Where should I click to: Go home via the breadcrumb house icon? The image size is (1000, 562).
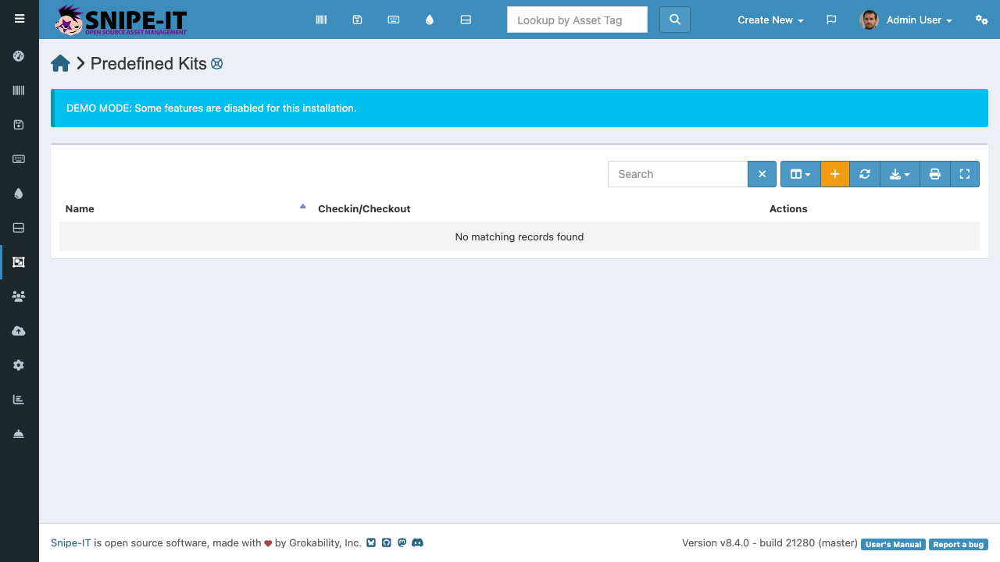coord(60,63)
